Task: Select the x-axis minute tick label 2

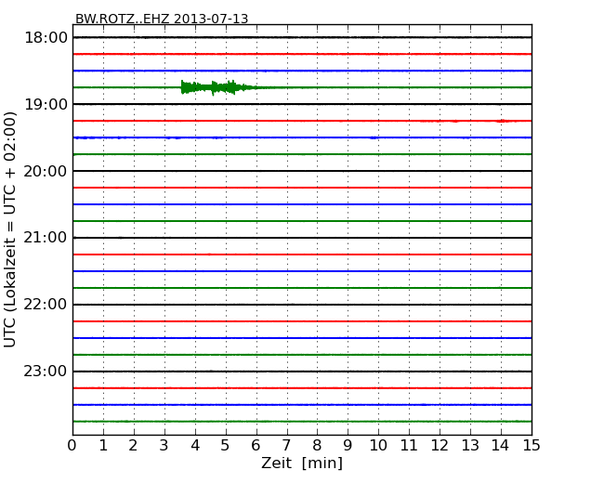Action: pos(133,446)
